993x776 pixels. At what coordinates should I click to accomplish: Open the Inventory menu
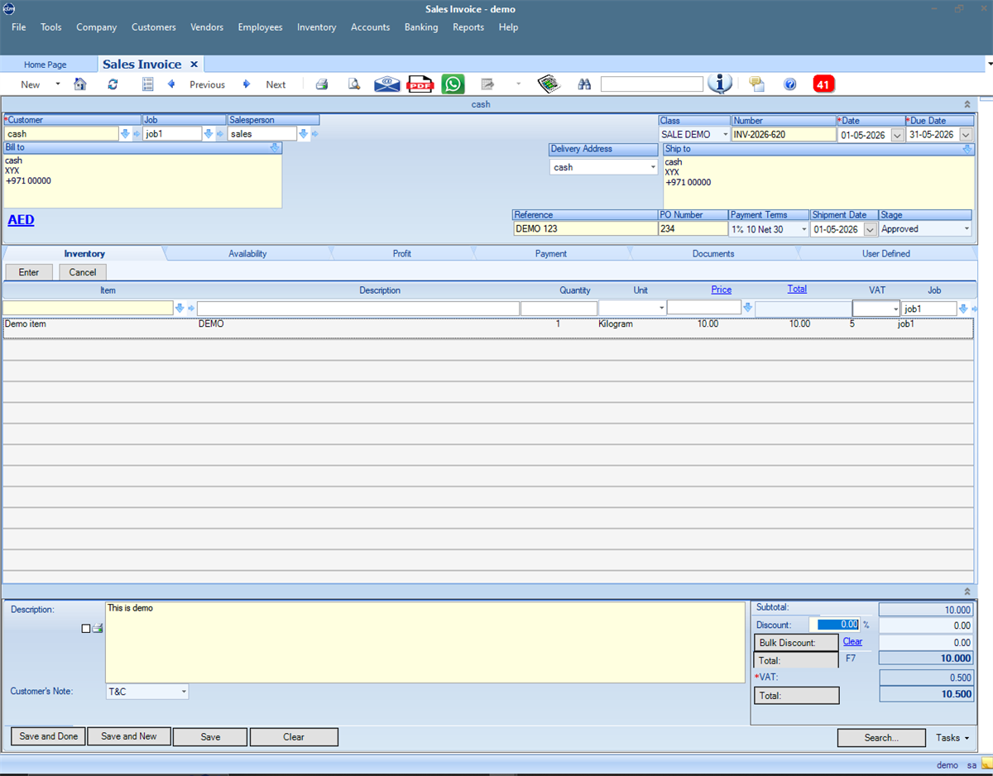point(317,27)
